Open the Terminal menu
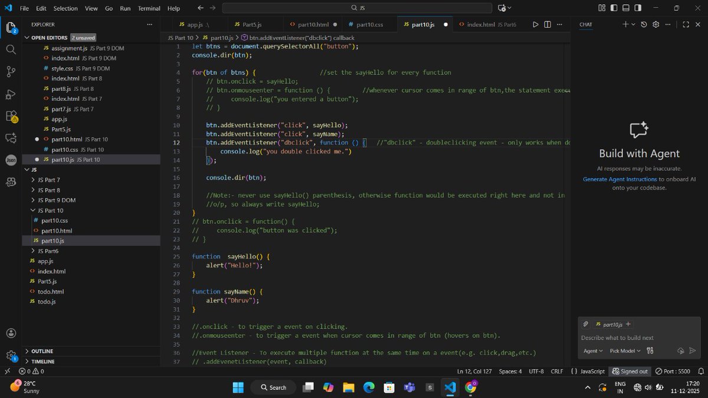This screenshot has width=708, height=398. coord(149,8)
